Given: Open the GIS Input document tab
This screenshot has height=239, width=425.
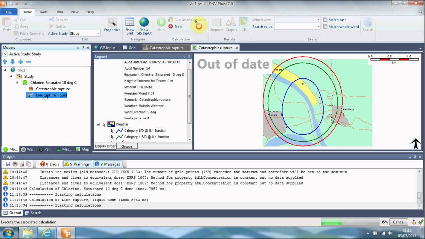Looking at the screenshot, I should pos(104,48).
